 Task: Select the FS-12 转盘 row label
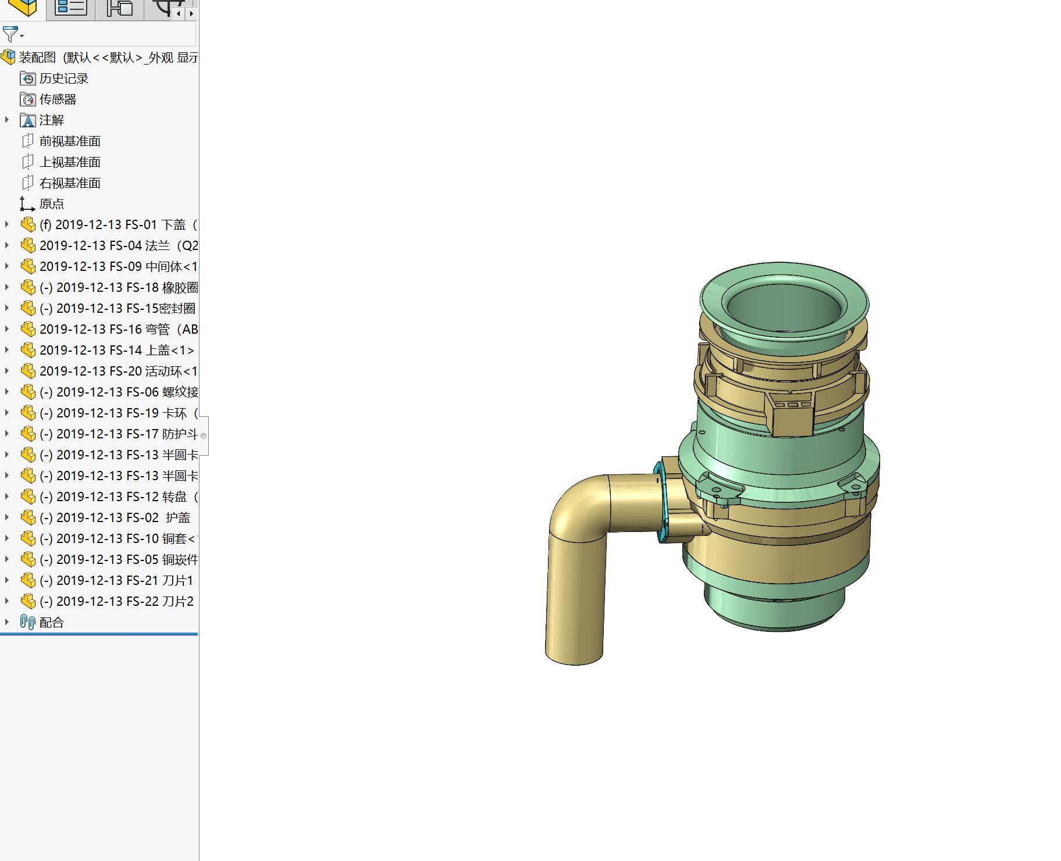click(x=119, y=496)
